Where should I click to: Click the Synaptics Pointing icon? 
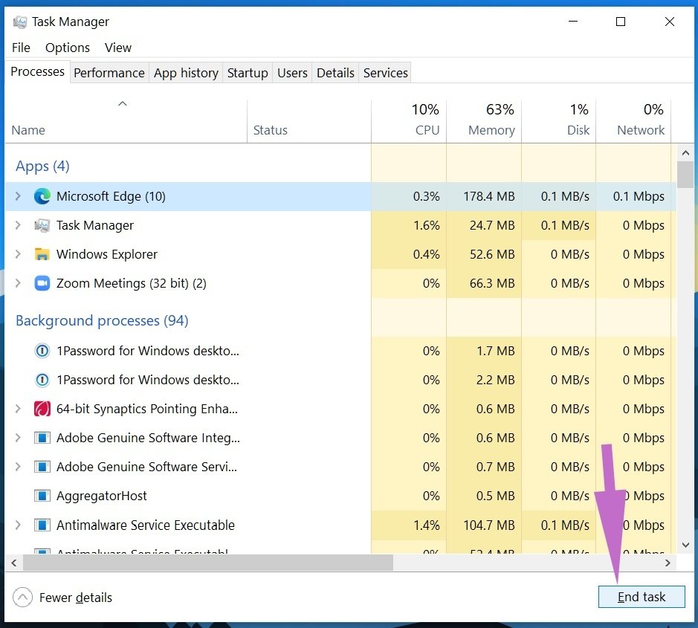[42, 409]
